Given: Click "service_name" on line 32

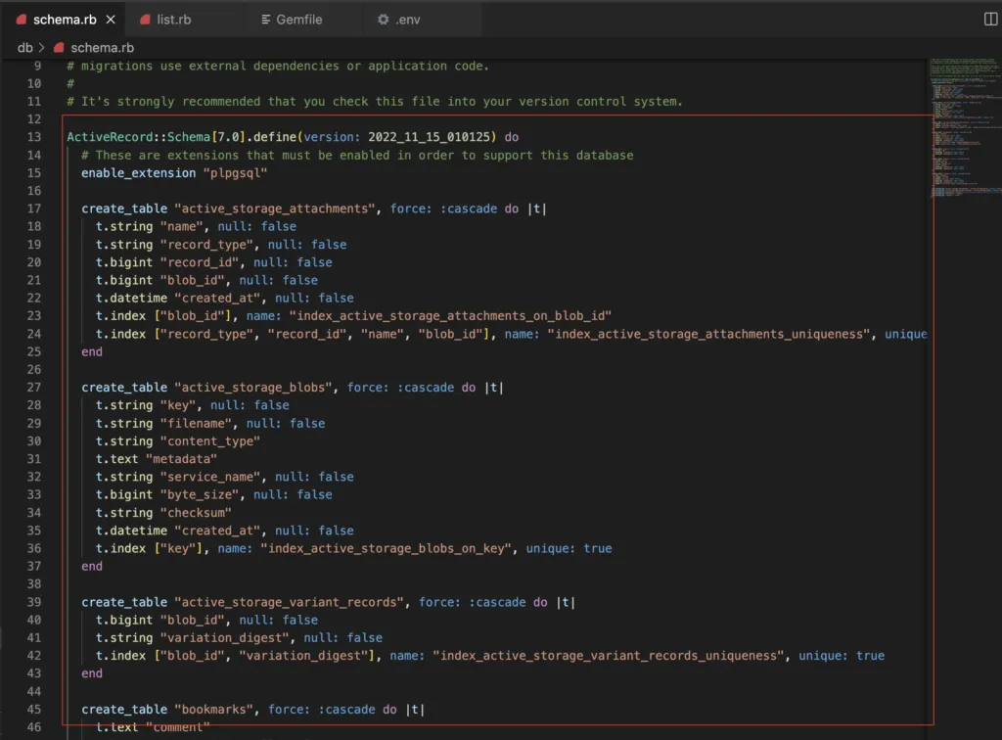Looking at the screenshot, I should [210, 478].
